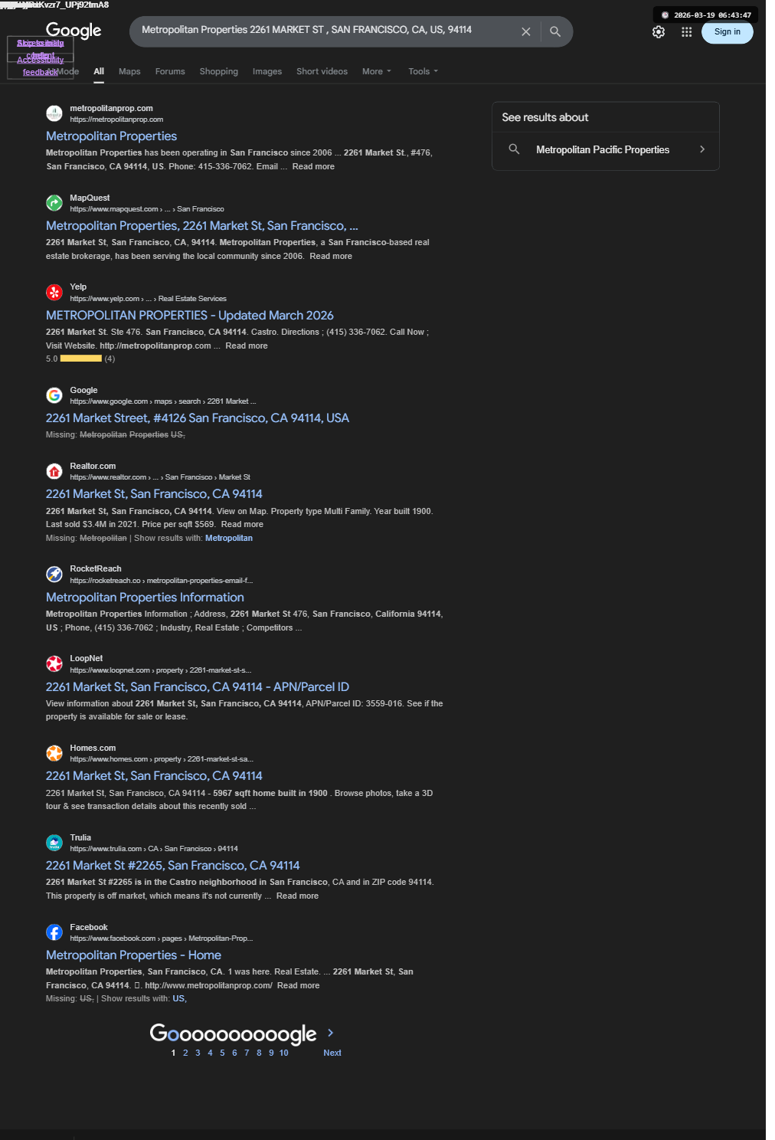Click Next to see more results
Screen dimensions: 775x1140
pos(332,1053)
